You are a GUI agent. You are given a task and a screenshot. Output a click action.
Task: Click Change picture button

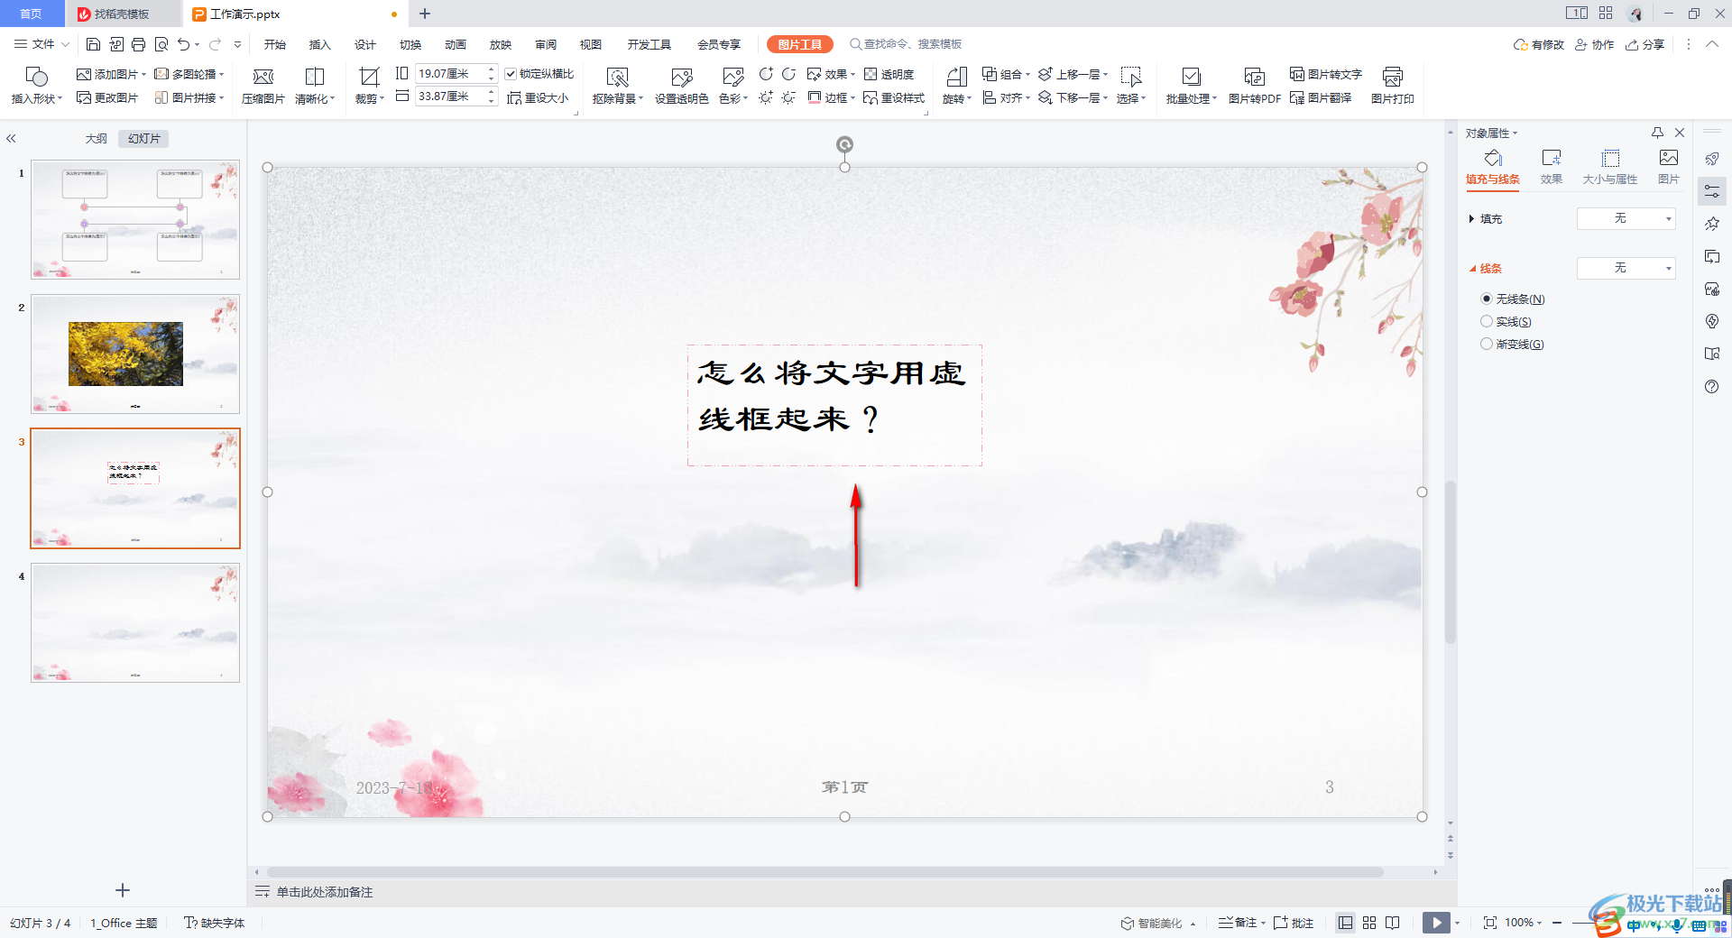[x=107, y=97]
